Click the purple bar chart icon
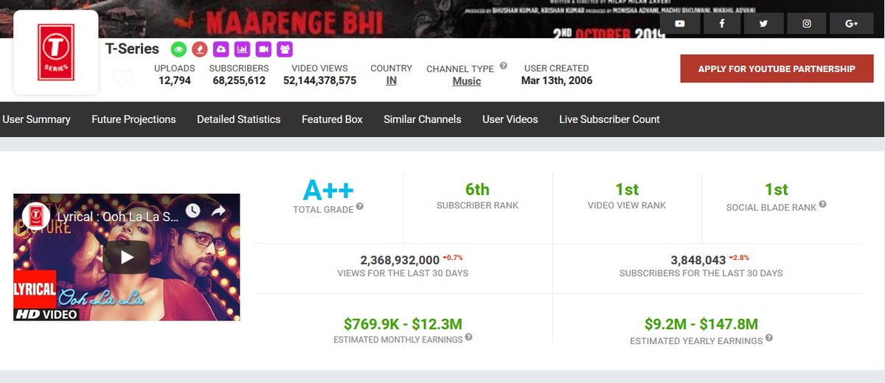This screenshot has height=383, width=885. tap(242, 49)
